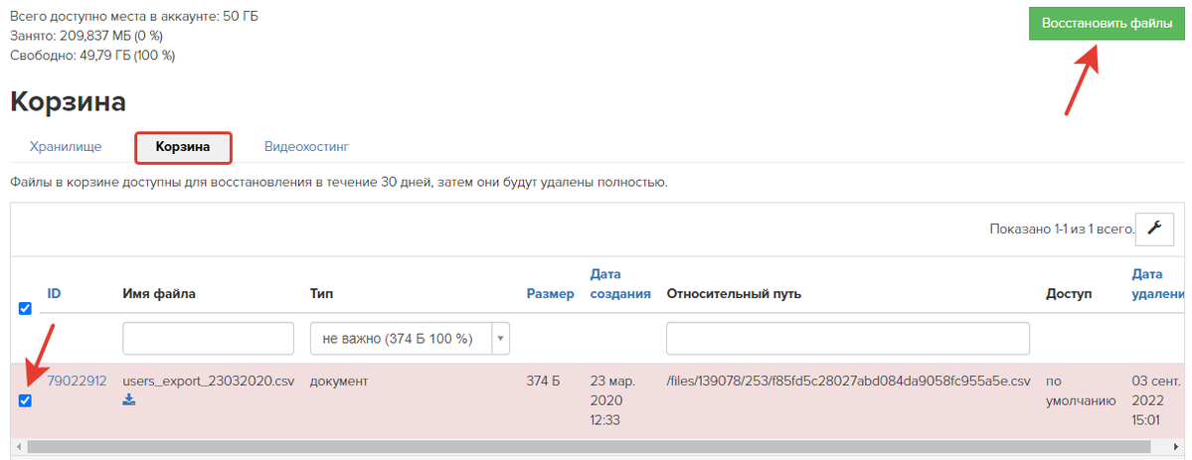
Task: Expand the dropdown arrow of the type filter
Action: coord(500,339)
